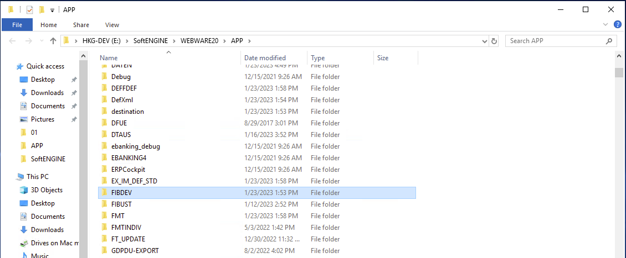Select Downloads under Quick access
Viewport: 626px width, 258px height.
pyautogui.click(x=47, y=93)
